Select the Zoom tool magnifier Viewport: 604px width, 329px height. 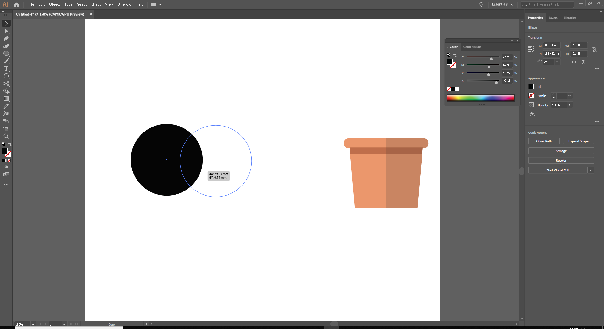[6, 137]
